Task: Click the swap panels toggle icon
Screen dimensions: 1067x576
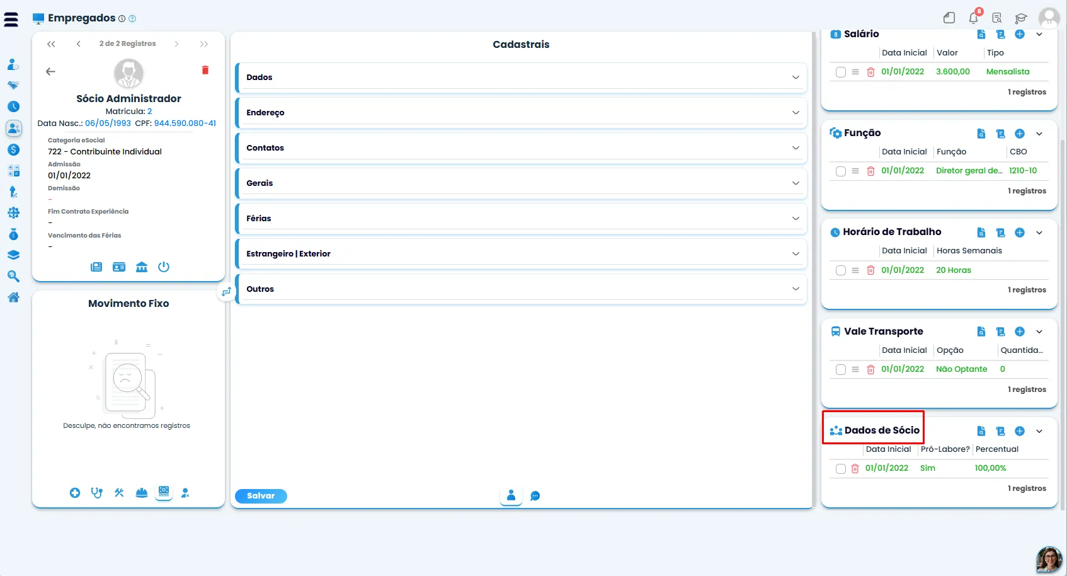Action: (x=227, y=292)
